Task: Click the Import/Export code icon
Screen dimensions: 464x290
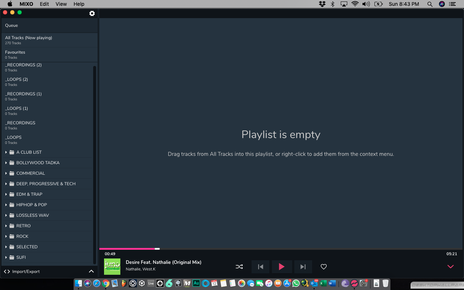Action: (x=7, y=272)
